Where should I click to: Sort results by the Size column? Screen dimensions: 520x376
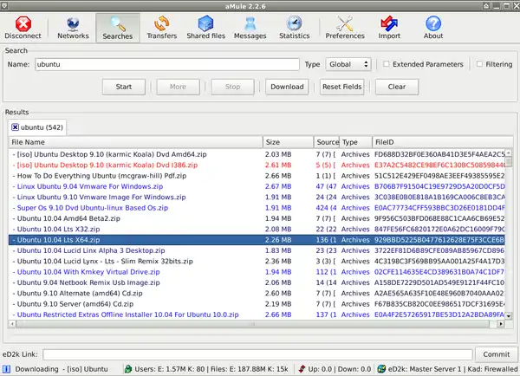coord(286,142)
